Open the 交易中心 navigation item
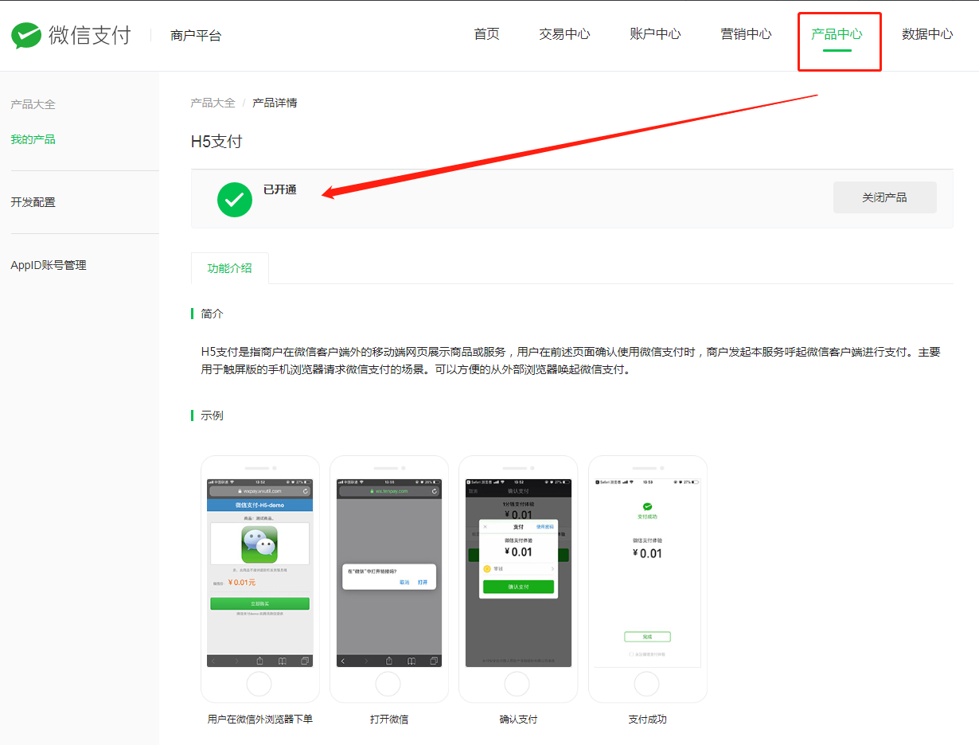This screenshot has width=979, height=745. pyautogui.click(x=564, y=34)
